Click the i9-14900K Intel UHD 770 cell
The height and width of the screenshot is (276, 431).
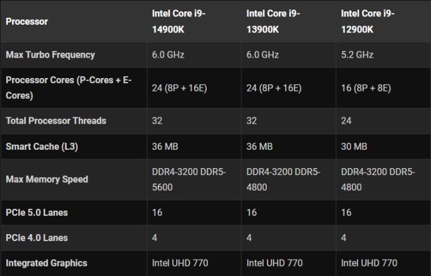(x=180, y=263)
